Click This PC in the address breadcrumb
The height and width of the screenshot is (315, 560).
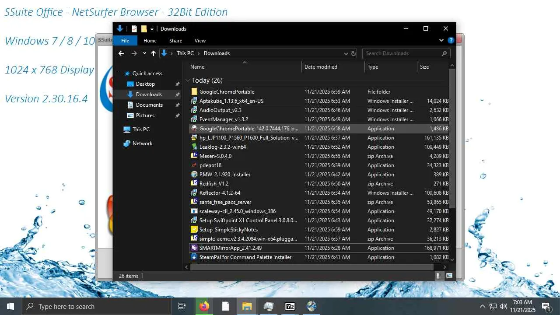185,53
